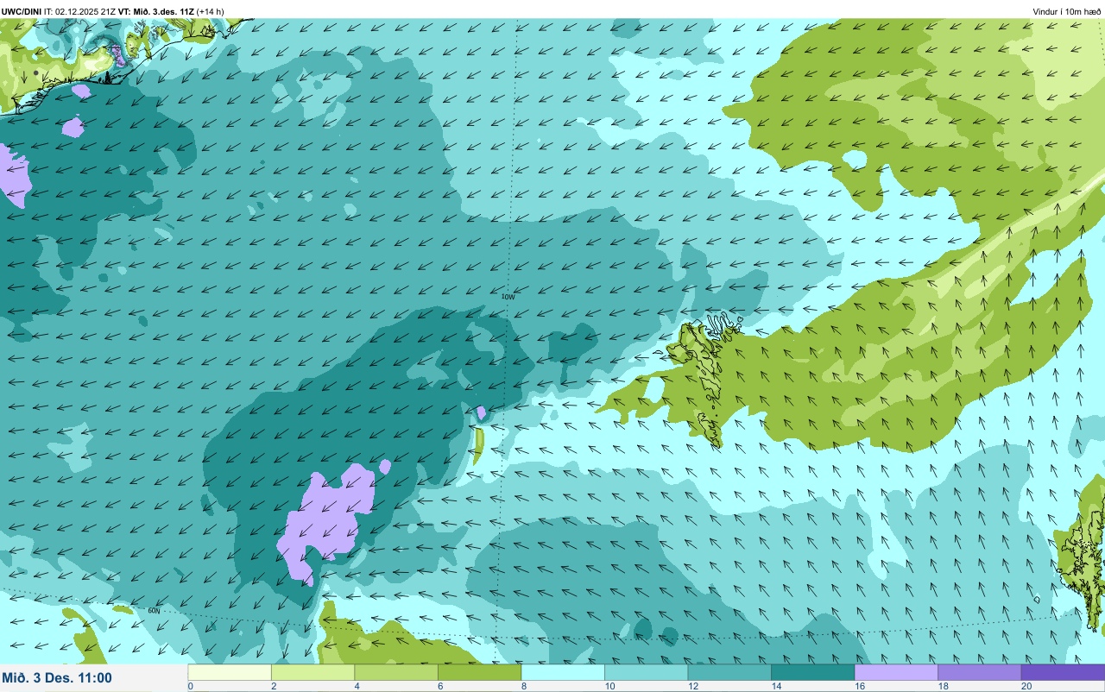Click the legend value '20'
Viewport: 1105px width, 692px height.
pyautogui.click(x=1026, y=686)
